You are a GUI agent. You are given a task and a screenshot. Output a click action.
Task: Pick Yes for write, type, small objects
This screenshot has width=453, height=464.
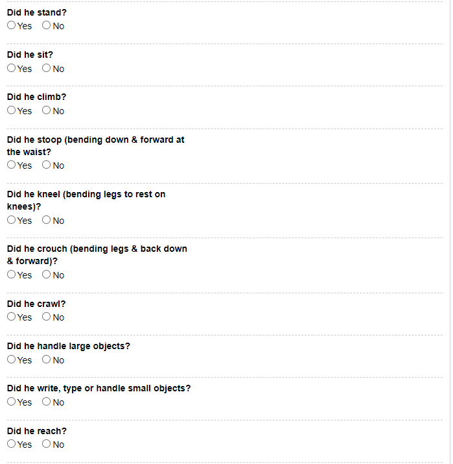pyautogui.click(x=12, y=402)
